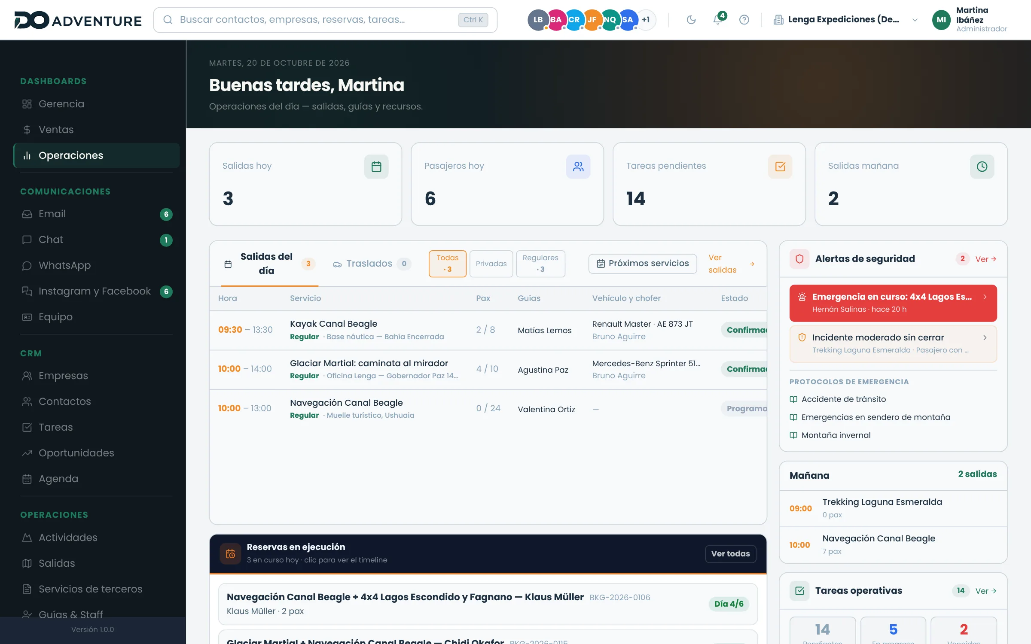
Task: Click the shield icon beside Alertas de seguridad
Action: coord(799,259)
